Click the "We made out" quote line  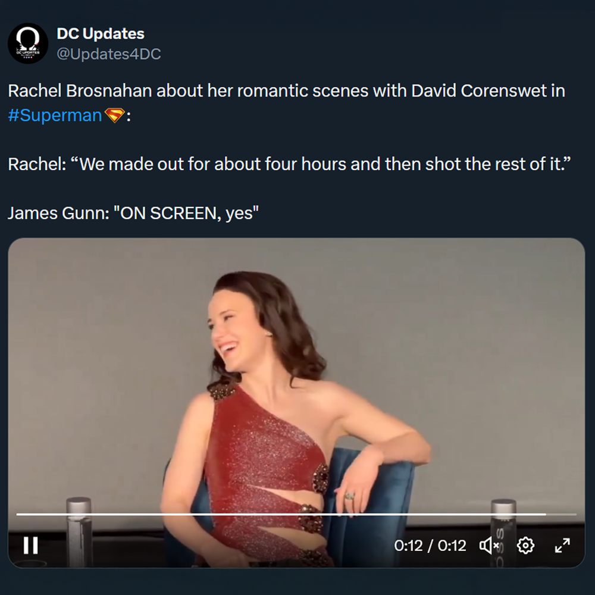tap(289, 164)
